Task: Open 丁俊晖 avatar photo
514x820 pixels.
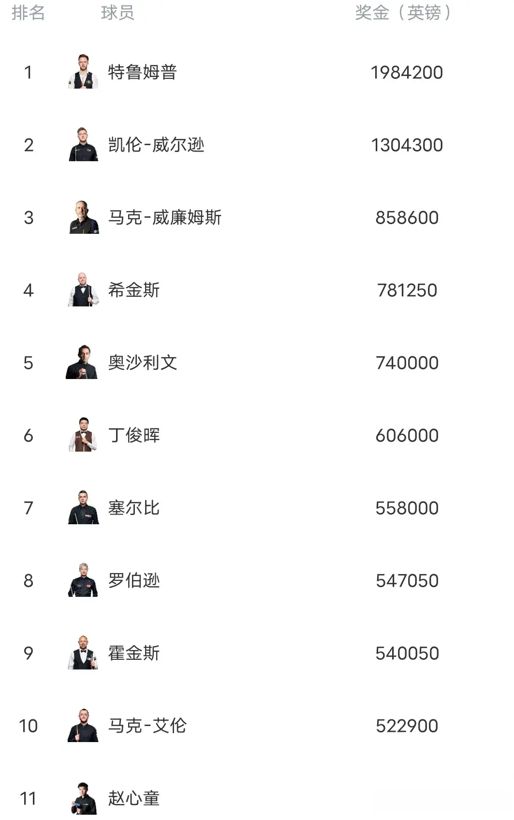Action: (x=83, y=435)
